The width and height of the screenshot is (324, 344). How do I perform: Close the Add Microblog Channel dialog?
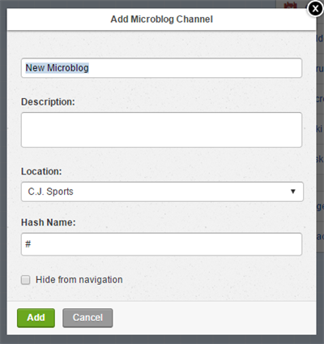315,9
